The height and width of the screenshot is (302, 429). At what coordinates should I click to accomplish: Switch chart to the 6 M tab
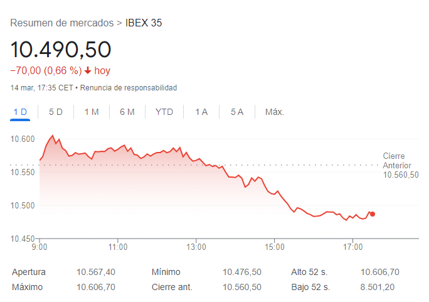pos(127,112)
